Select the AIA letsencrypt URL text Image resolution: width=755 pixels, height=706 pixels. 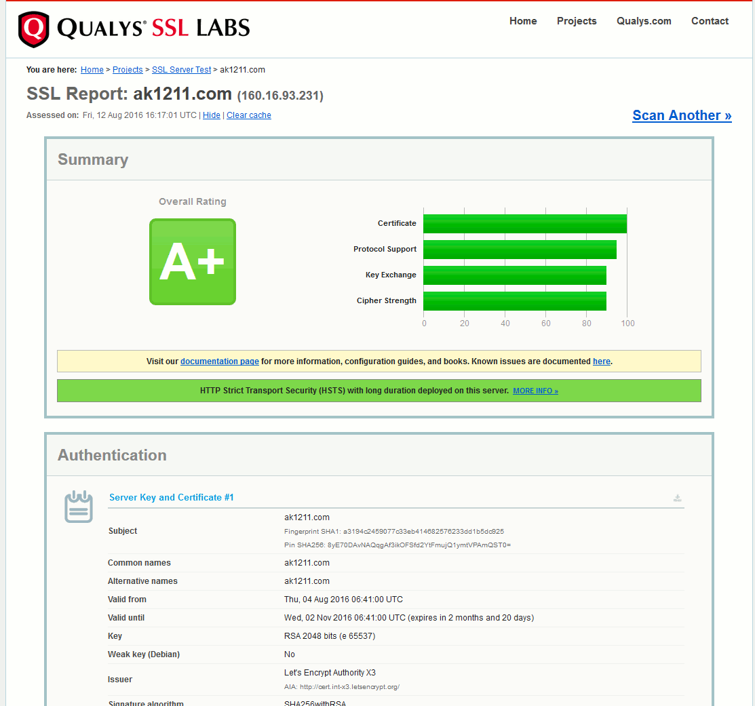[x=342, y=687]
